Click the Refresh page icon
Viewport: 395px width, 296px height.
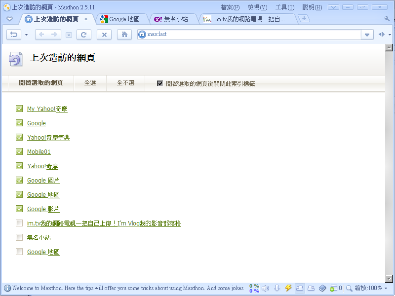(83, 35)
